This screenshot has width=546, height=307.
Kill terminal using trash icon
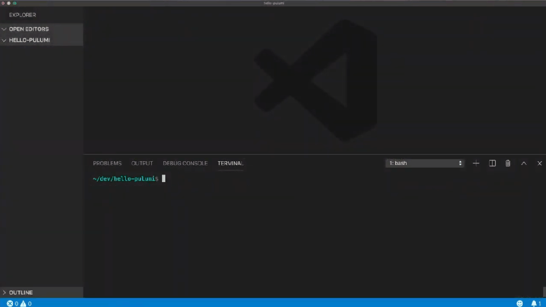[x=508, y=163]
